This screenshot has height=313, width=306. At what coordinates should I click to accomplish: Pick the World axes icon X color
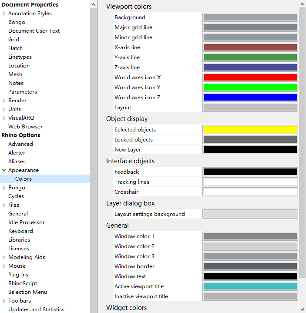(x=250, y=77)
